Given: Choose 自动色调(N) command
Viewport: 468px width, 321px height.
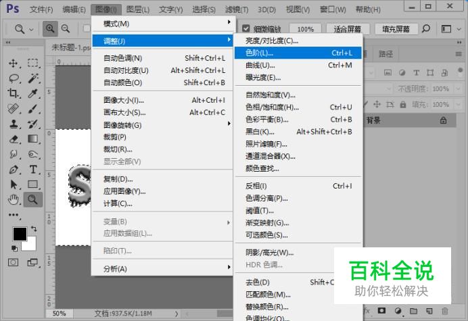Looking at the screenshot, I should [x=164, y=58].
